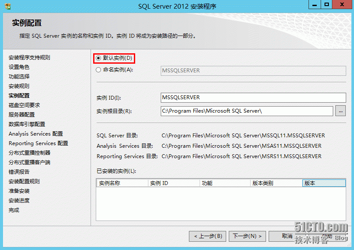
Task: Go to the Analysis Services 配置 step
Action: click(36, 134)
